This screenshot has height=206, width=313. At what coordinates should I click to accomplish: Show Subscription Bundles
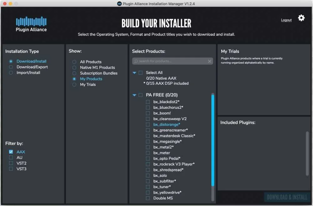point(74,73)
